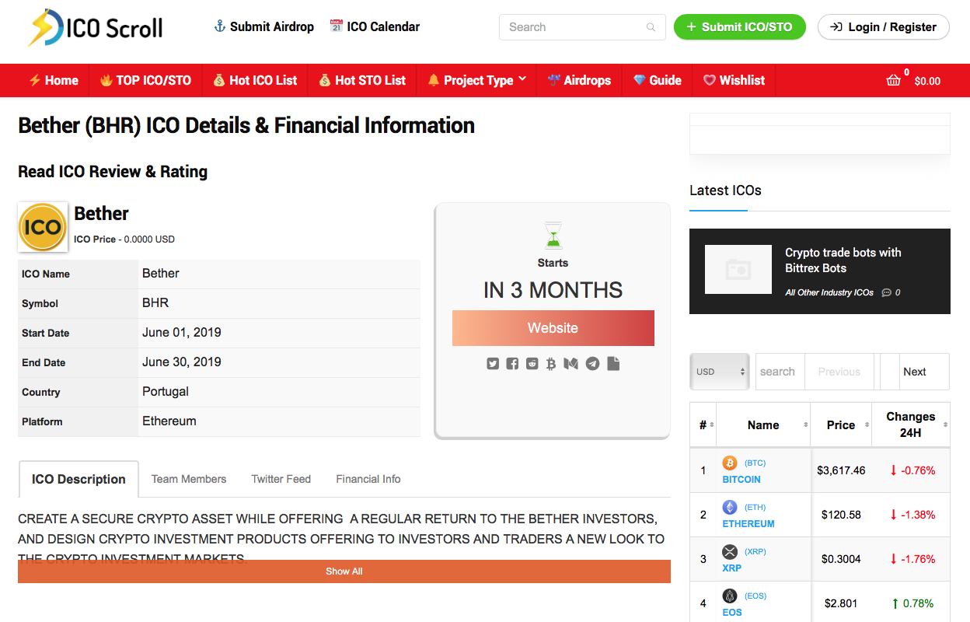The width and height of the screenshot is (970, 622).
Task: Open Guide menu item
Action: 657,80
